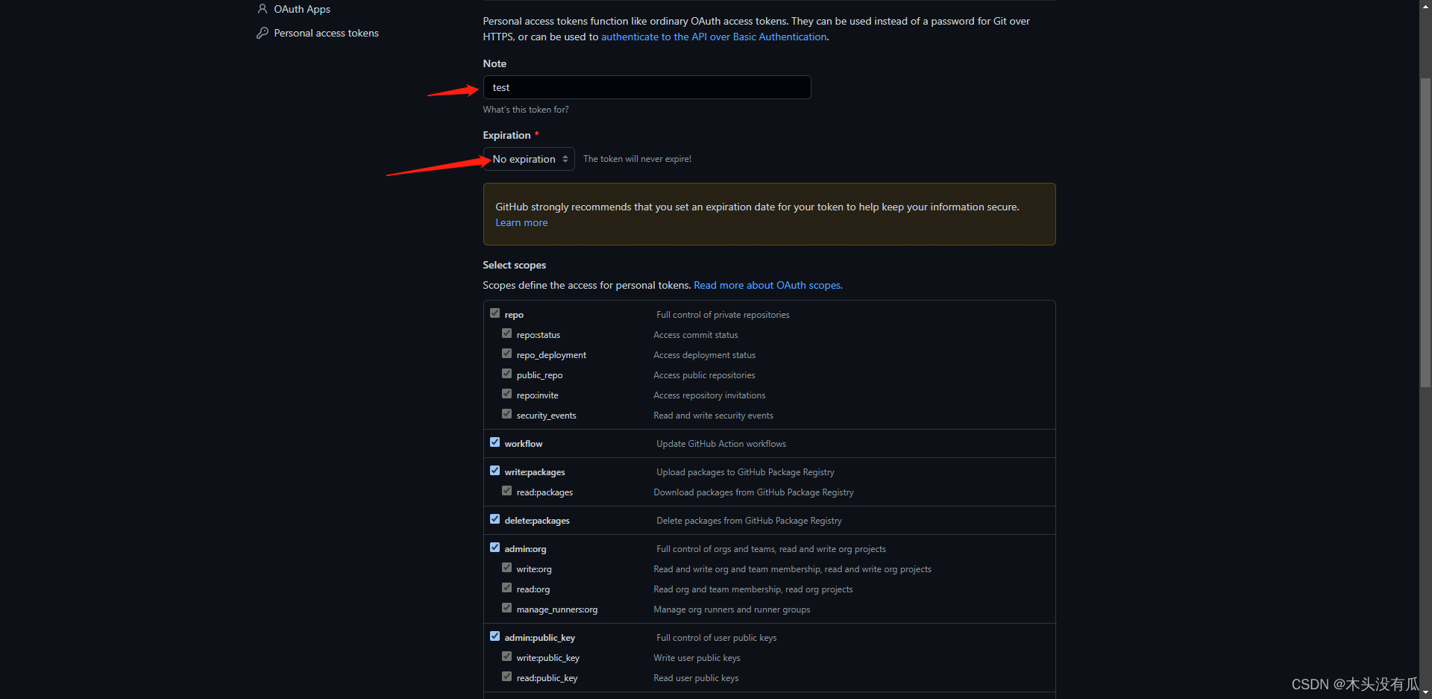Uncheck the manage_runners:org checkbox

coord(506,607)
